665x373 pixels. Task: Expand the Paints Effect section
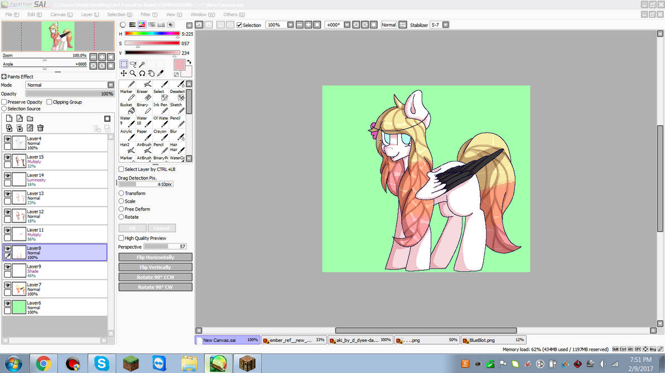(4, 77)
